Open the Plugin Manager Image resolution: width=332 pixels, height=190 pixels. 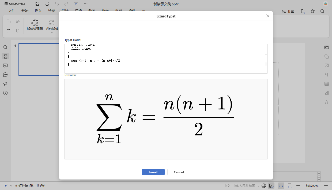[x=35, y=25]
